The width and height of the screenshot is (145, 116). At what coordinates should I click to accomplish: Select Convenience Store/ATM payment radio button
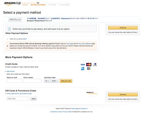tap(7, 46)
